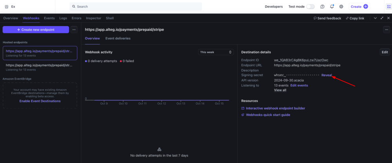Toggle Test mode switch
Screen dimensions: 392x163
[x=310, y=7]
